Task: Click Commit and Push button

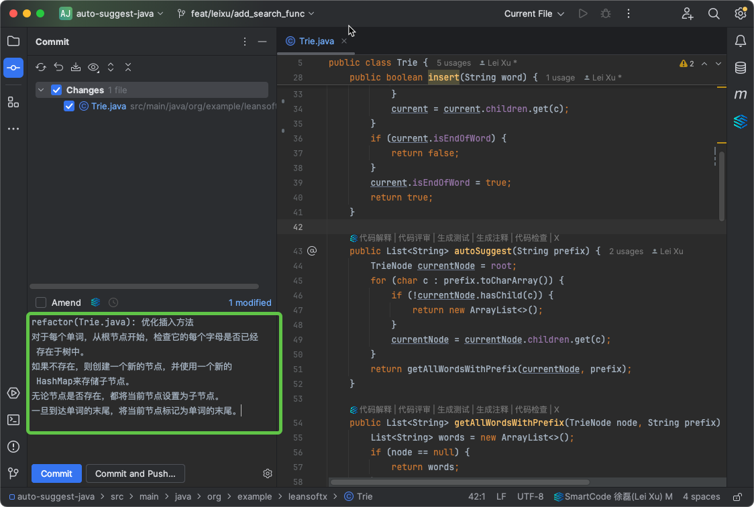Action: click(135, 473)
